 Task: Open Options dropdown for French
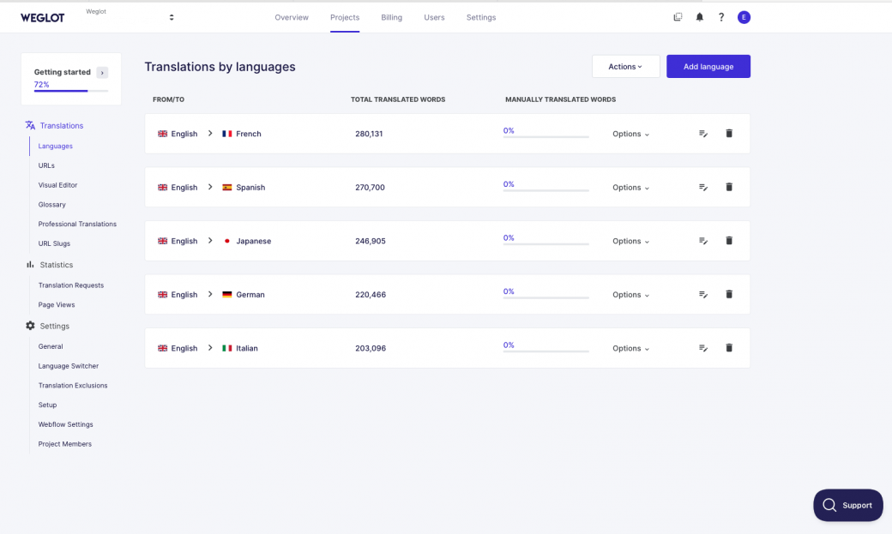(x=631, y=134)
